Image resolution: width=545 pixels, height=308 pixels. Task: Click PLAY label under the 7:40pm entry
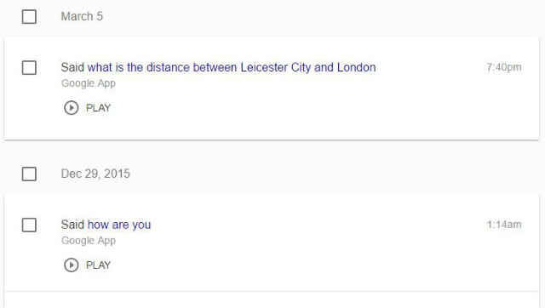[x=98, y=108]
